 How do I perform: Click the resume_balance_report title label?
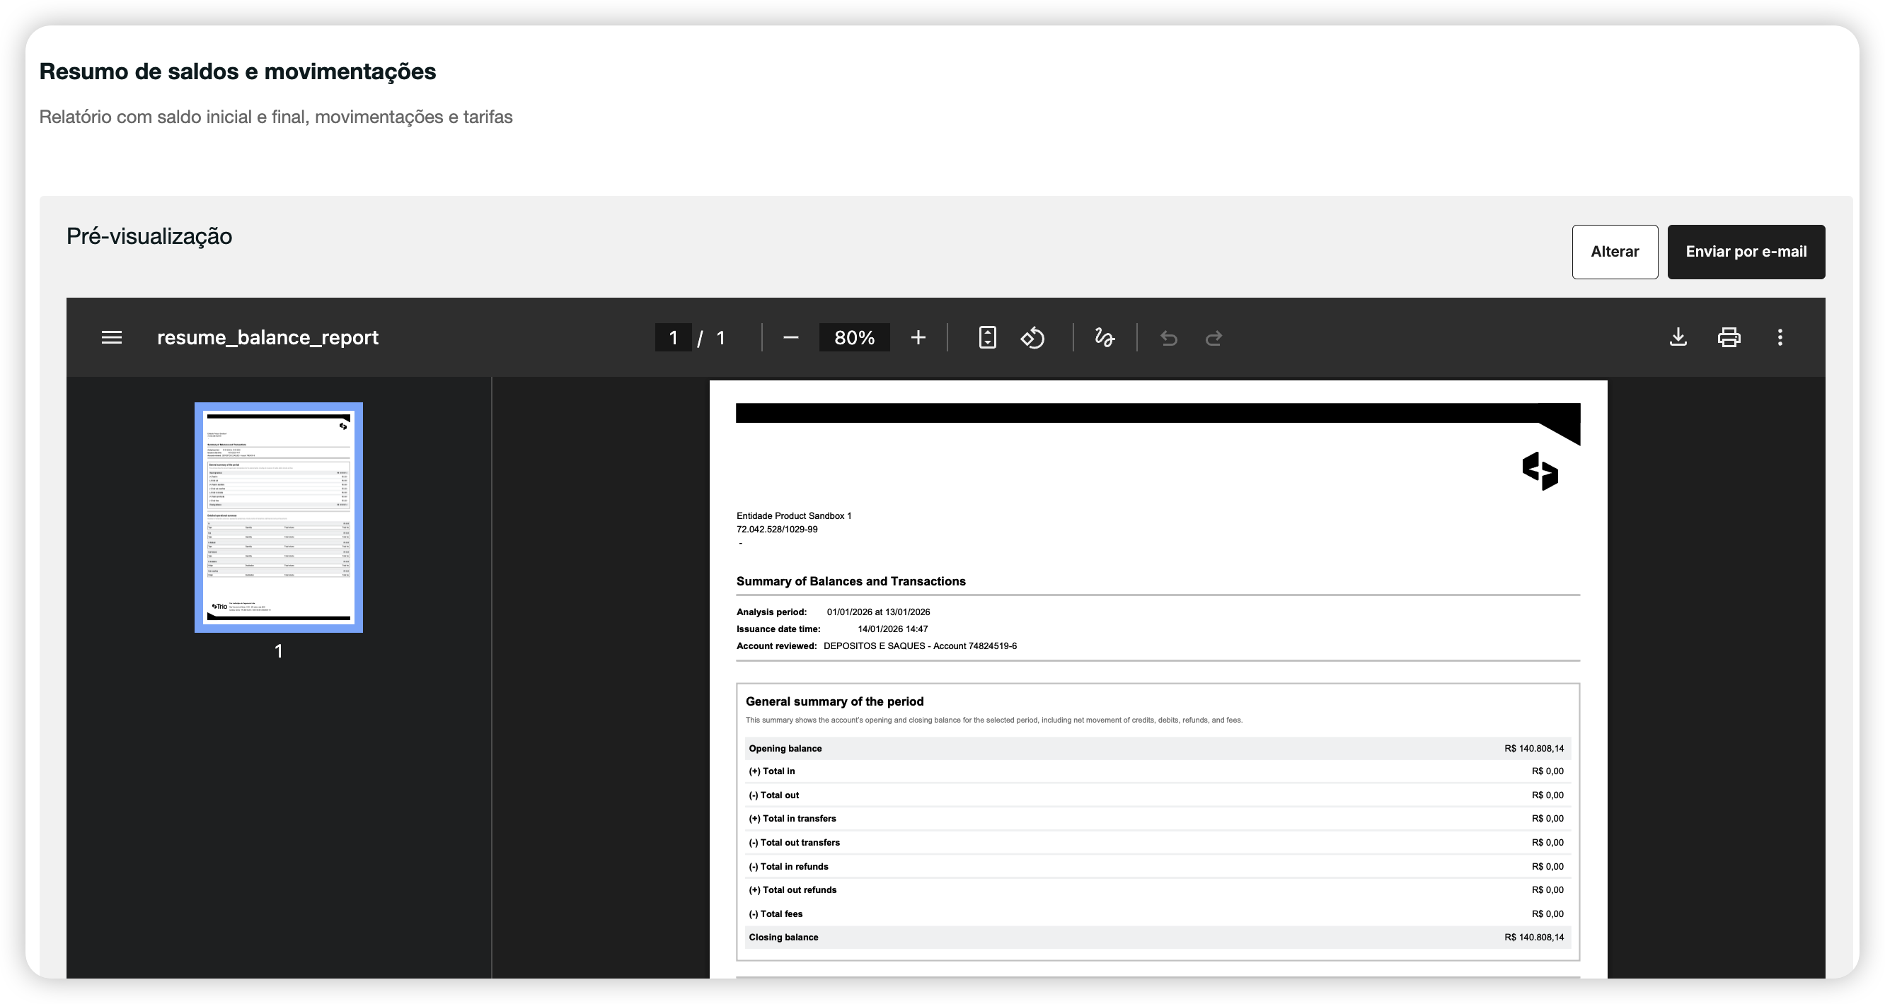click(x=268, y=337)
